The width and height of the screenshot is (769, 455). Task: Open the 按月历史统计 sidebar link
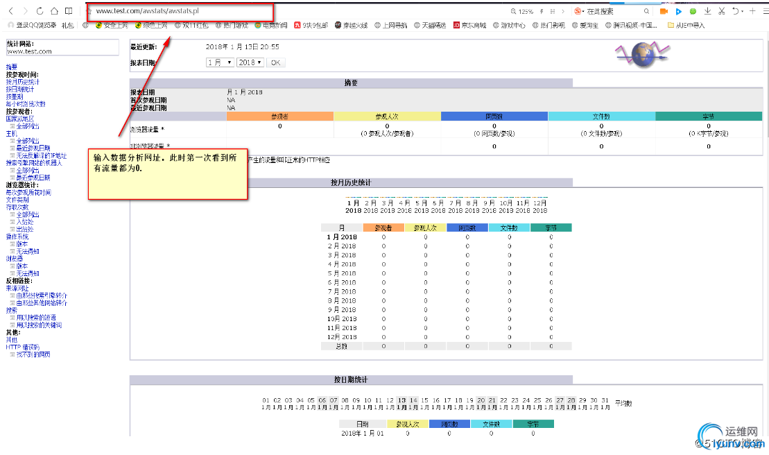(x=23, y=82)
